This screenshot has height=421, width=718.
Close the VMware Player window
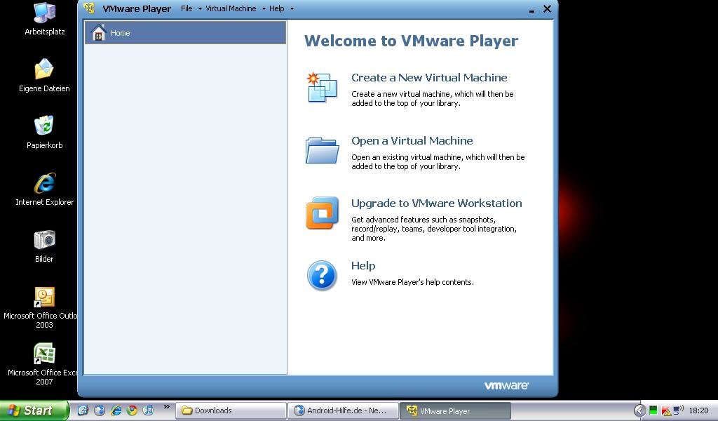coord(547,8)
